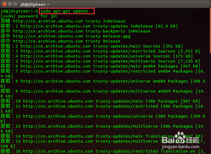Maximize the terminal window
Screen dimensions: 211x154
pos(15,4)
